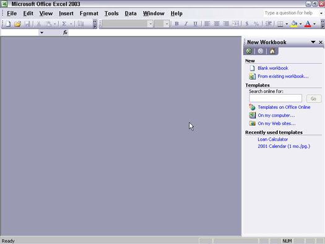The height and width of the screenshot is (244, 325).
Task: Click the Blank workbook link
Action: pos(273,68)
